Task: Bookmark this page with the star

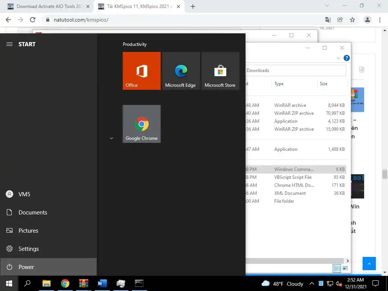Action: pos(352,20)
